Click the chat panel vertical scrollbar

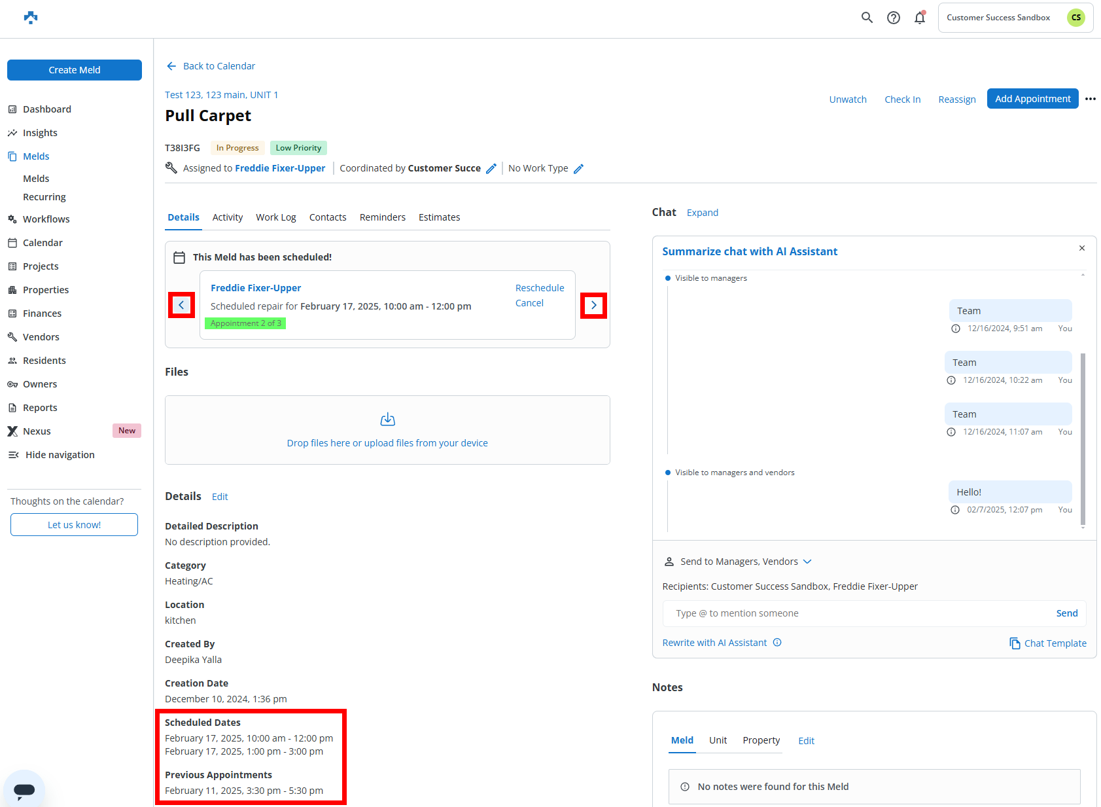(1083, 439)
